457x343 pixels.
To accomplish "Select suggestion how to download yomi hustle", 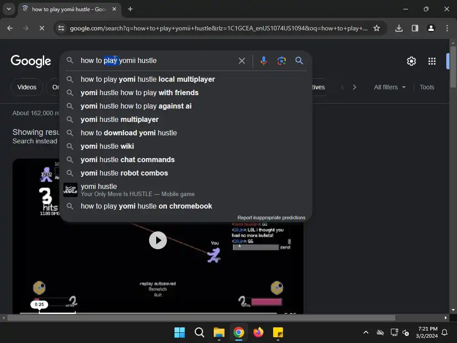I will (186, 133).
